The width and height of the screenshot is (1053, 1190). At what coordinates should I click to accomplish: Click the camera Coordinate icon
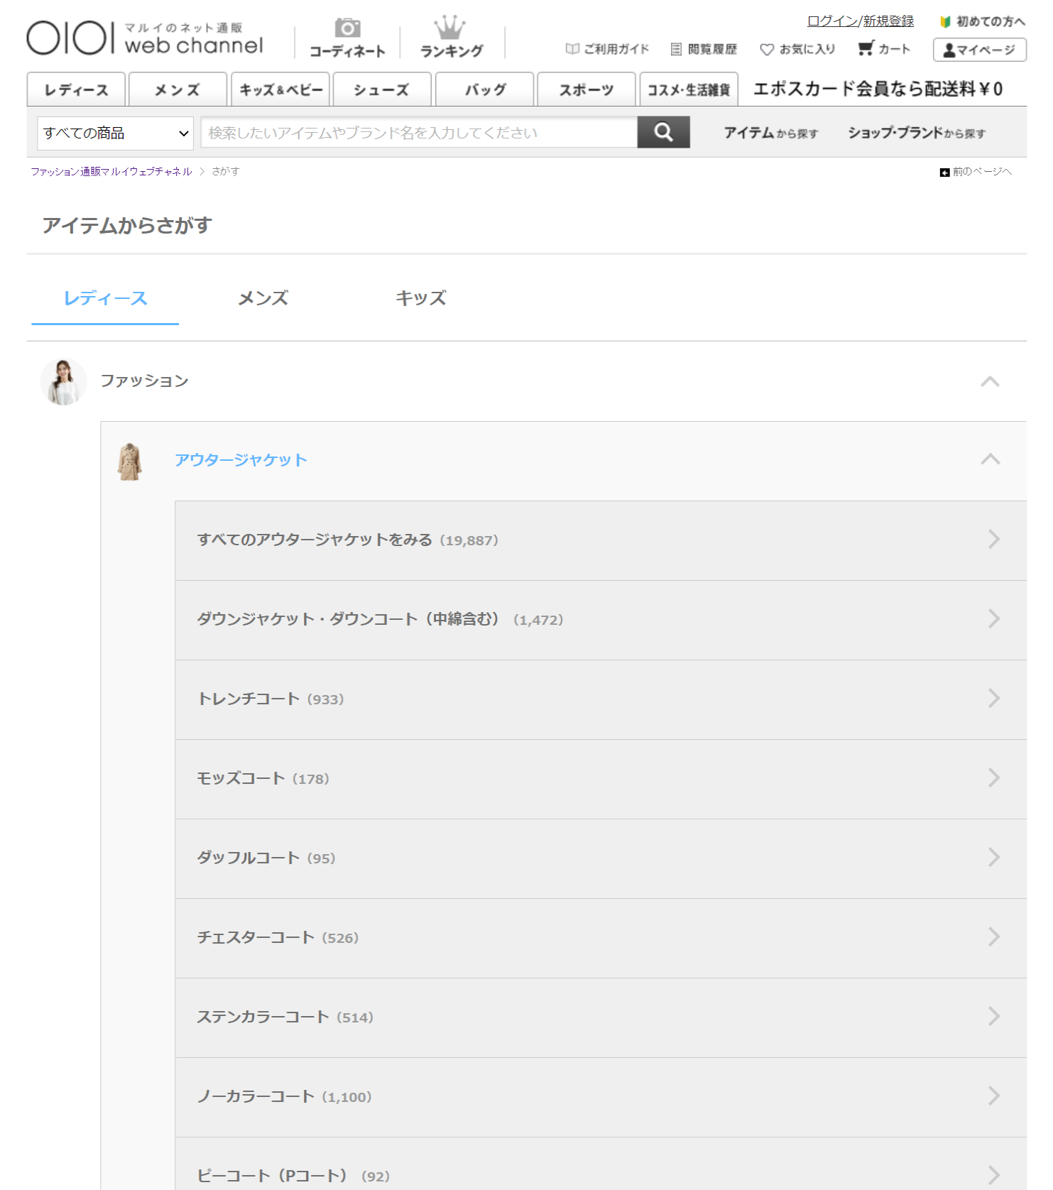click(x=347, y=28)
